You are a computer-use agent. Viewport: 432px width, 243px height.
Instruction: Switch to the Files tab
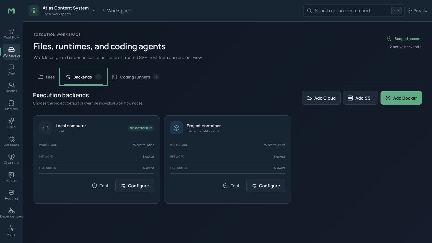click(x=46, y=77)
